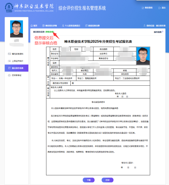Viewport: 169px width, 185px height.
Task: Click the 2025年分类招生考试报名表 form title
Action: pyautogui.click(x=98, y=42)
